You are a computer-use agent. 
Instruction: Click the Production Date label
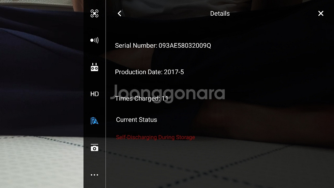pos(138,72)
